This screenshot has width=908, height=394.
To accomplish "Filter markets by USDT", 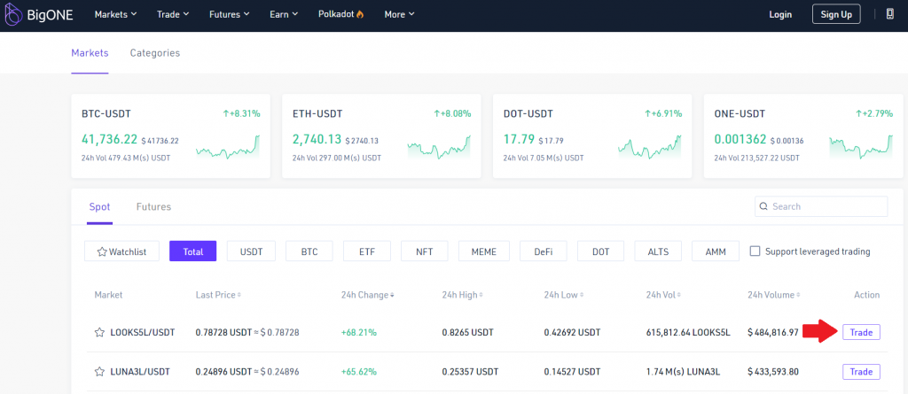I will click(x=251, y=251).
